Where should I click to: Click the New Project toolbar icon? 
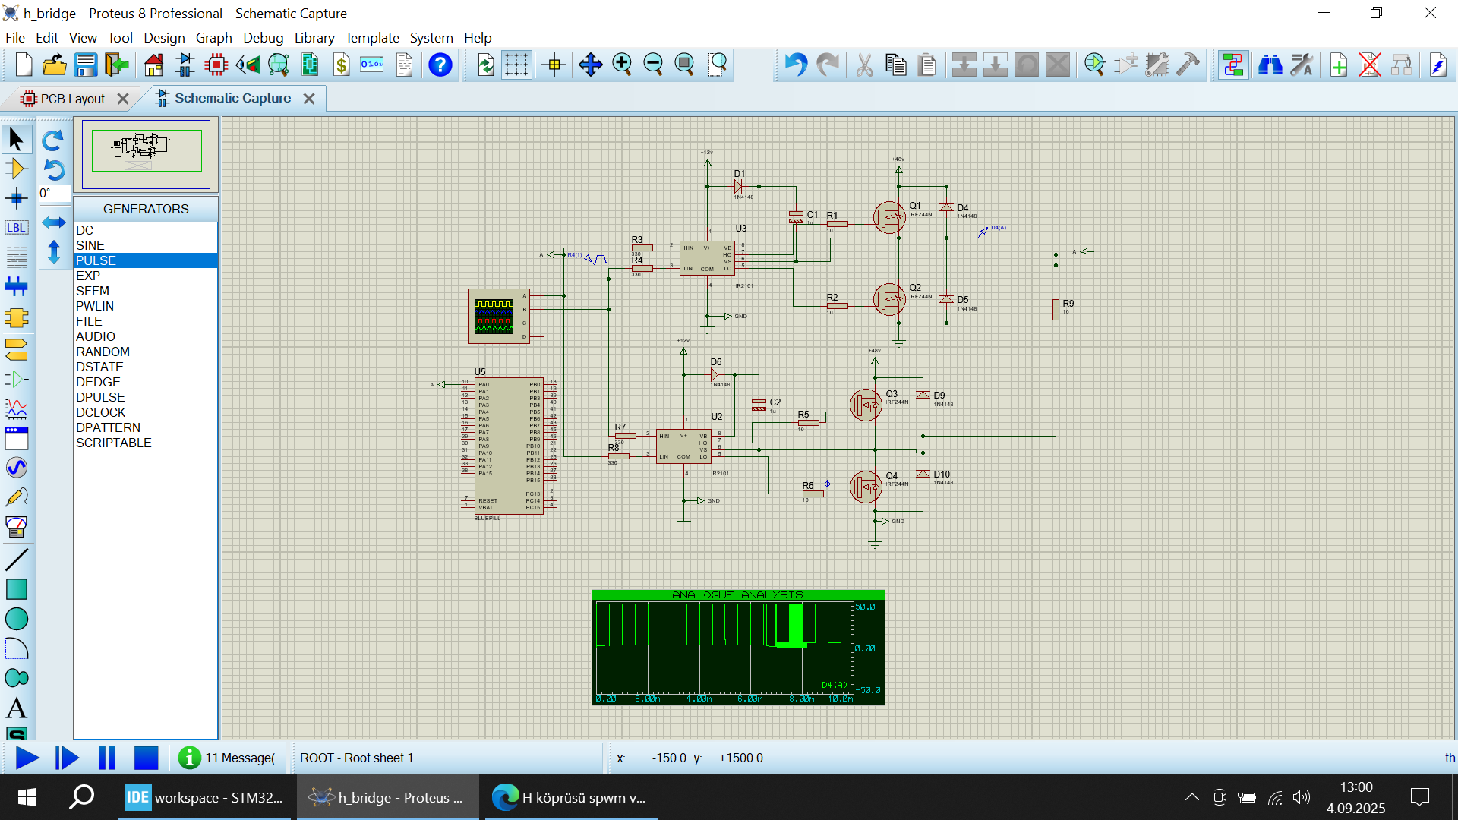[24, 65]
